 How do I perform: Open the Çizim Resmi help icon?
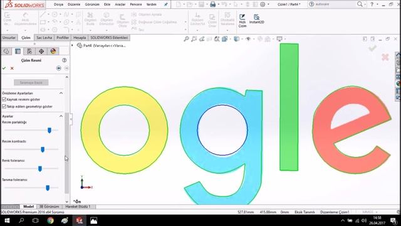(64, 60)
